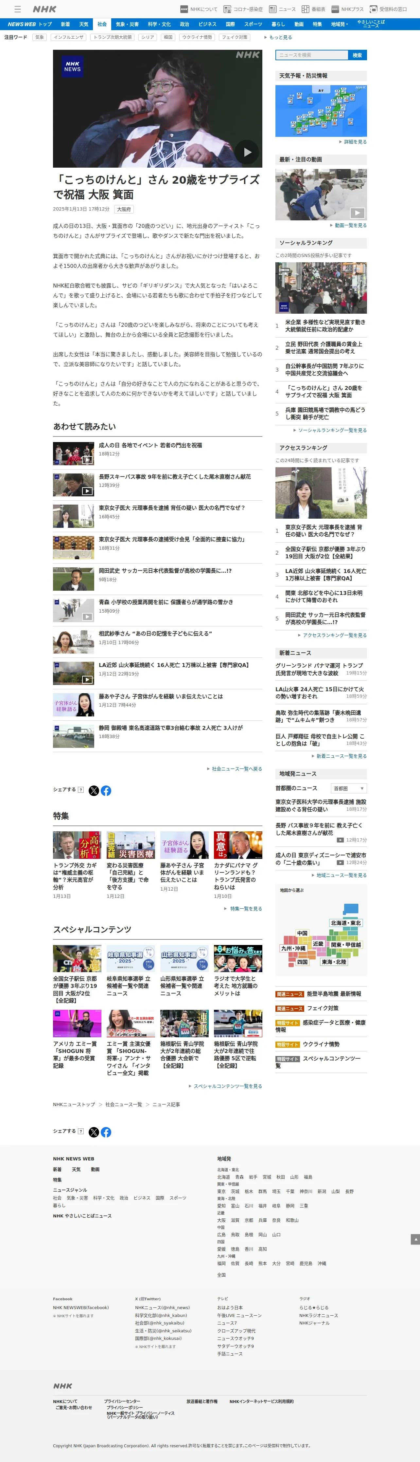The image size is (420, 1462).
Task: Select スポーツ navigation tab
Action: coord(254,25)
